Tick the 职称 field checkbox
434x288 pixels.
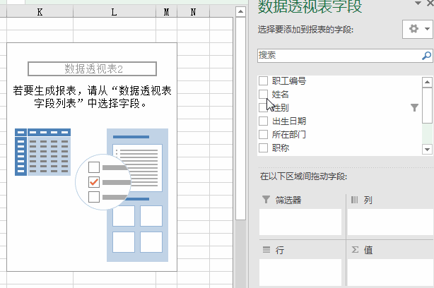[x=263, y=148]
